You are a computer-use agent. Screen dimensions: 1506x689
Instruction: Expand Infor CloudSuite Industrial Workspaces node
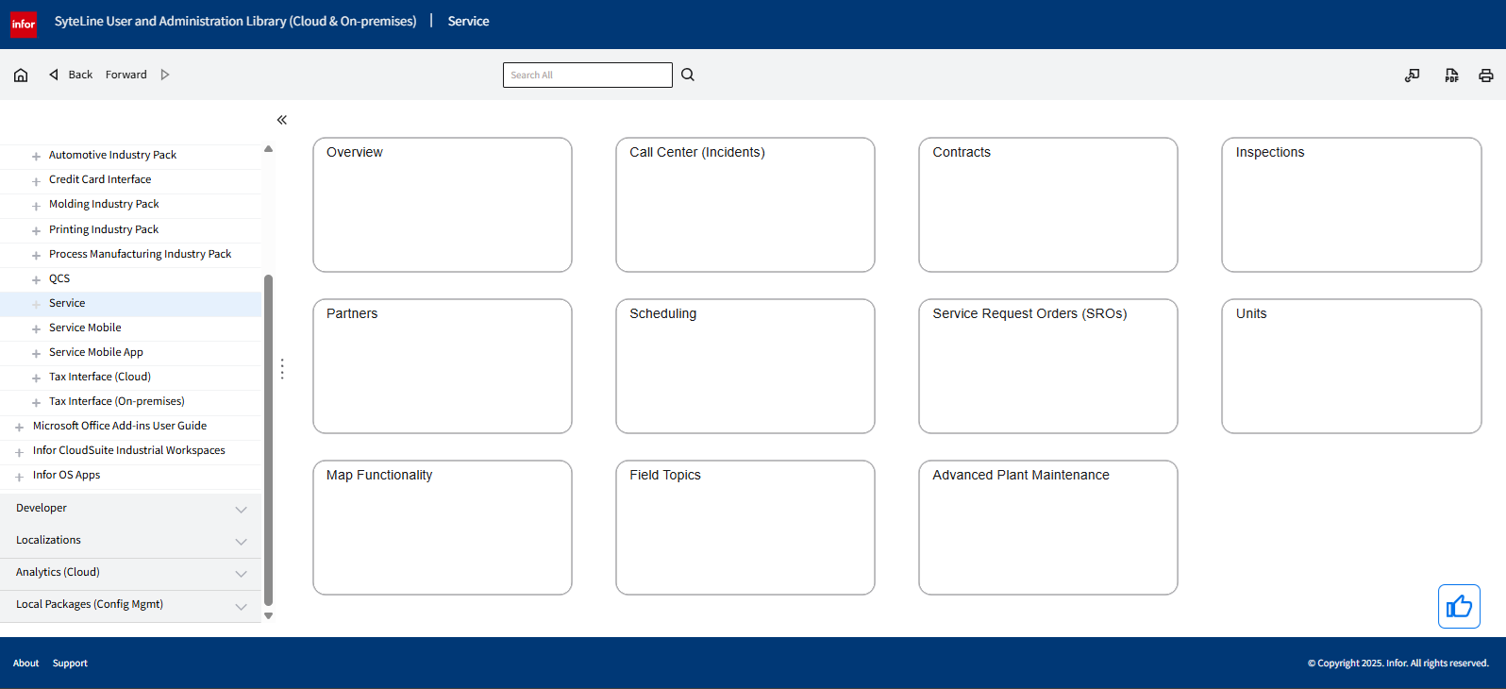tap(19, 453)
